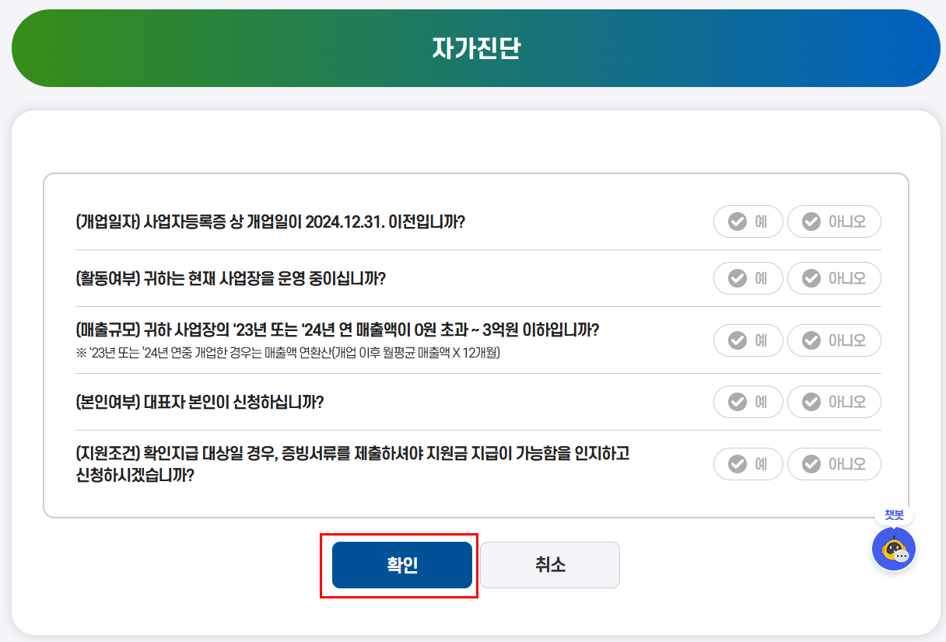
Task: Choose 아니오 for the 지원조건 question
Action: coord(834,463)
